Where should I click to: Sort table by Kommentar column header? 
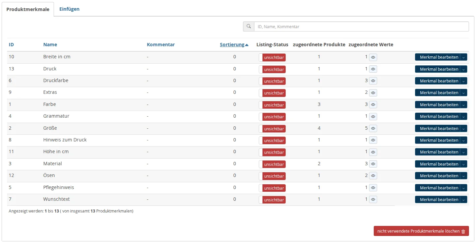(161, 45)
